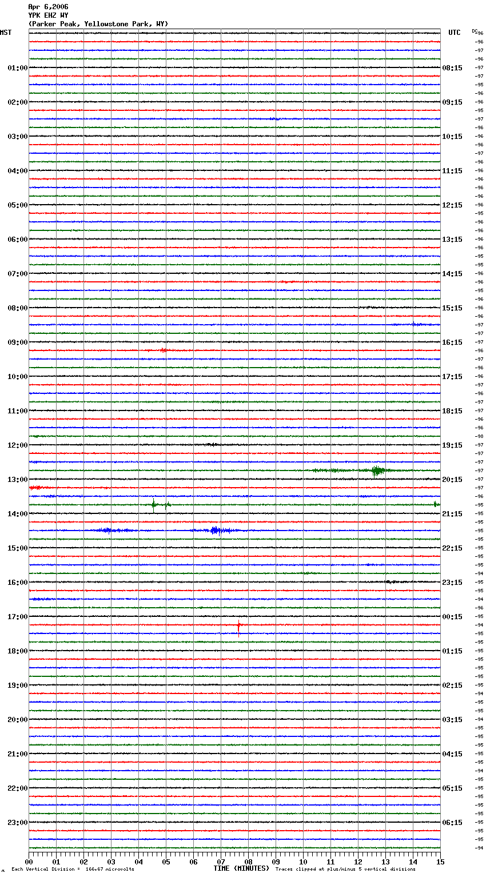Screen dimensions: 486x877
Task: Click the "10:15" UTC time label
Action: 452,137
